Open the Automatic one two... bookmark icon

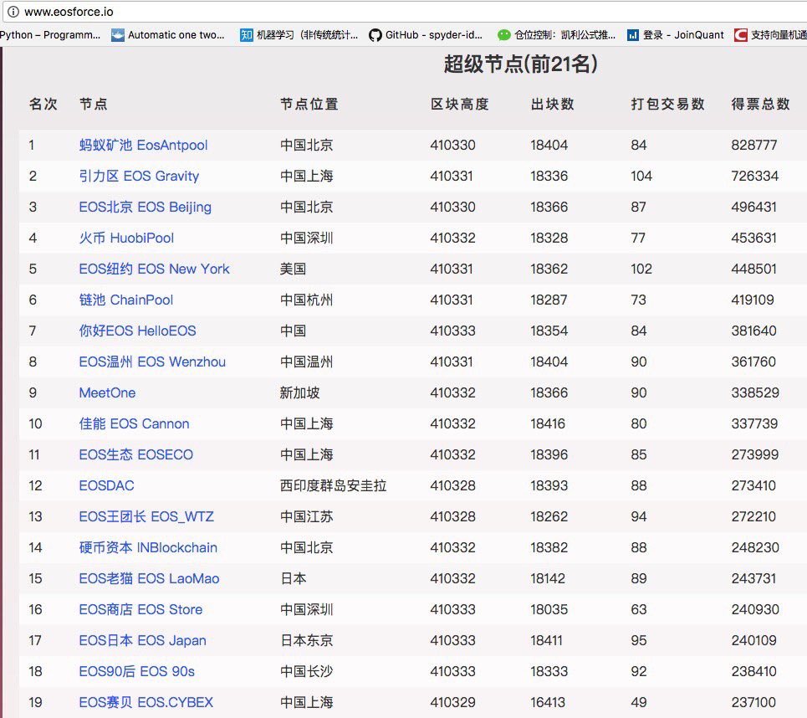pyautogui.click(x=118, y=35)
